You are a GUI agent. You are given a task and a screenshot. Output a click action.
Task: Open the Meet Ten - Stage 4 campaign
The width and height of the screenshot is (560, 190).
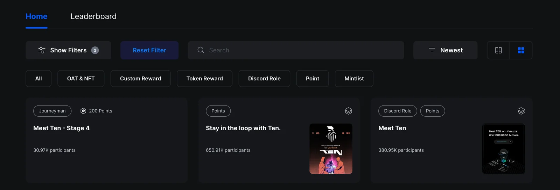point(61,128)
